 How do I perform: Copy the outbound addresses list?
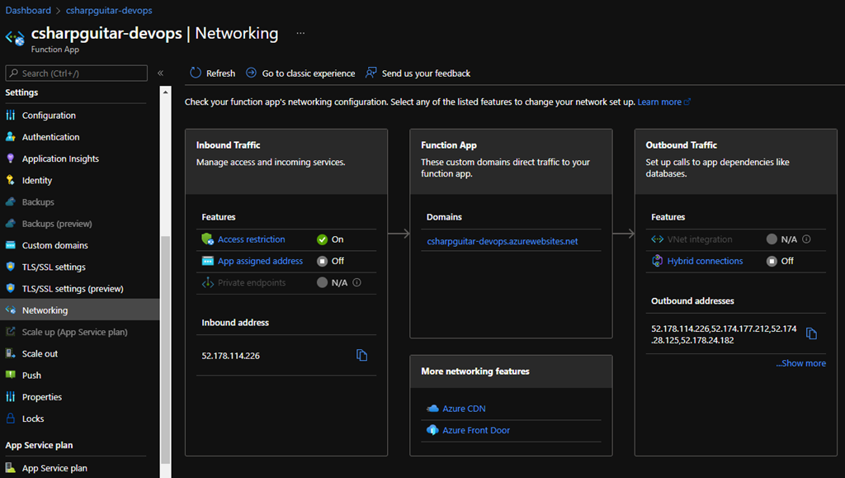(811, 334)
